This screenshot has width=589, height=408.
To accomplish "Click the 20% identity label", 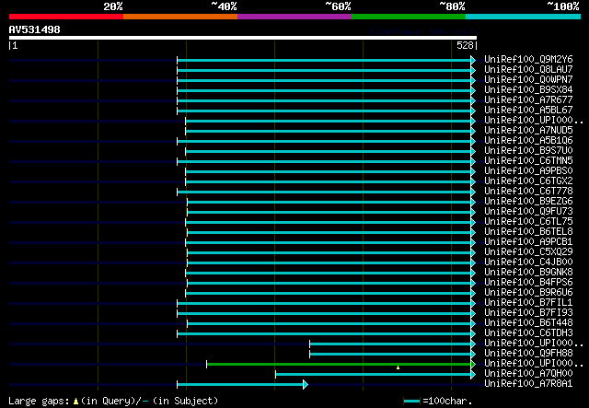I will 113,6.
